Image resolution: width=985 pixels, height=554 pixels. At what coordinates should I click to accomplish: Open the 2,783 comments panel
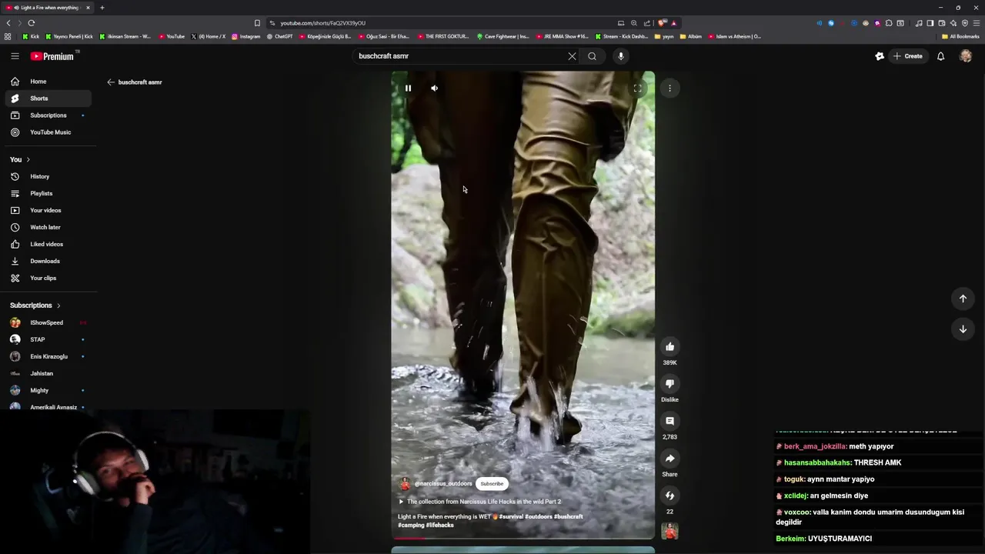669,422
